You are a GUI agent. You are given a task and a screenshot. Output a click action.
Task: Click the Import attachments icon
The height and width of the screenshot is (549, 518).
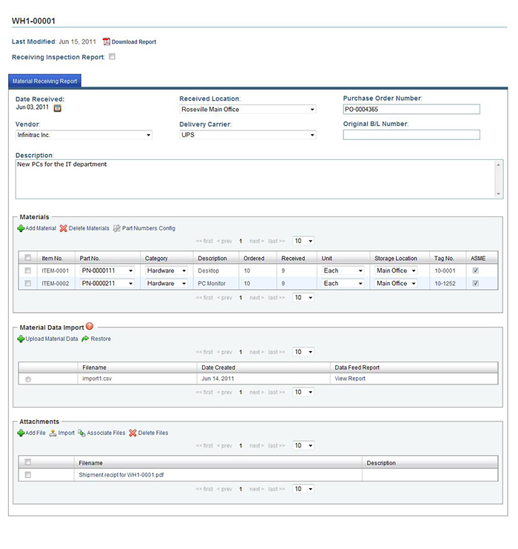click(53, 433)
